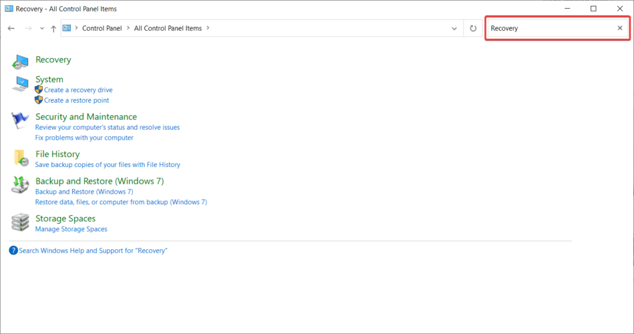
Task: Go back with the back arrow
Action: (11, 28)
